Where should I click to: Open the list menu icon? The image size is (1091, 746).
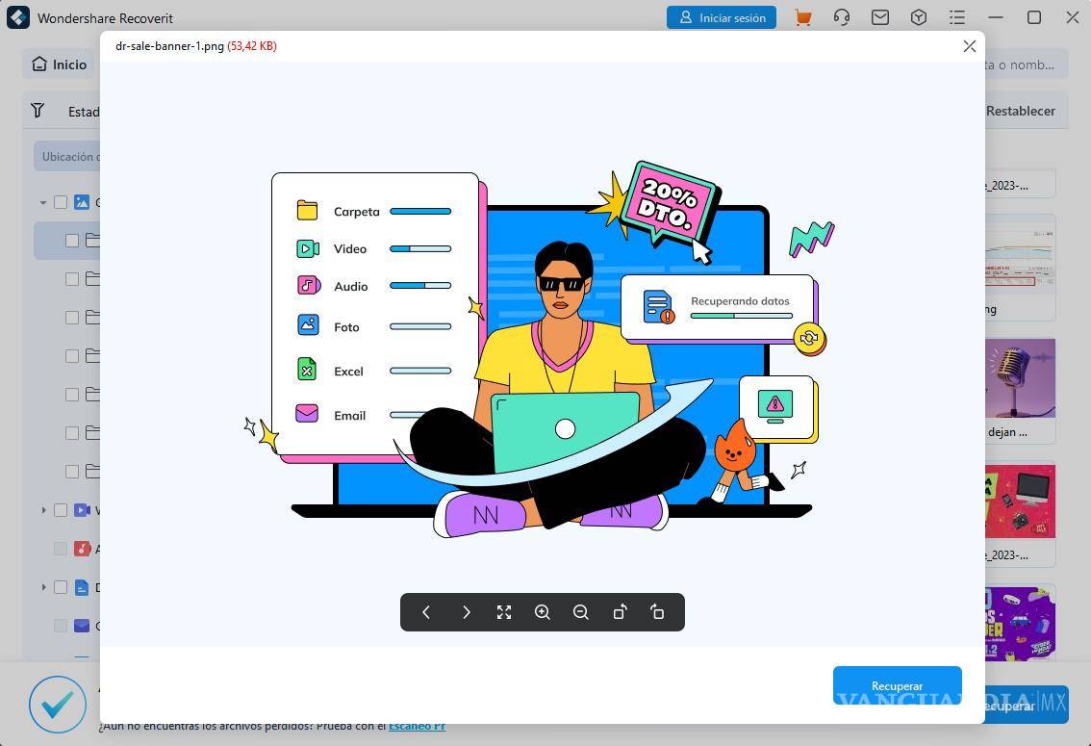coord(956,17)
